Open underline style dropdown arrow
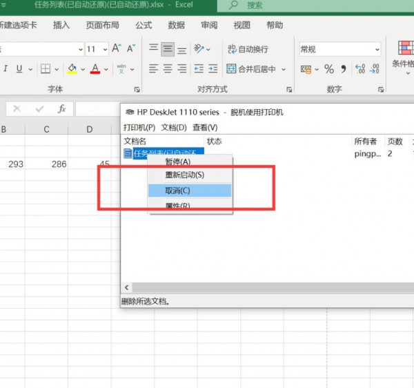Screen dimensions: 414x388 tap(30, 69)
